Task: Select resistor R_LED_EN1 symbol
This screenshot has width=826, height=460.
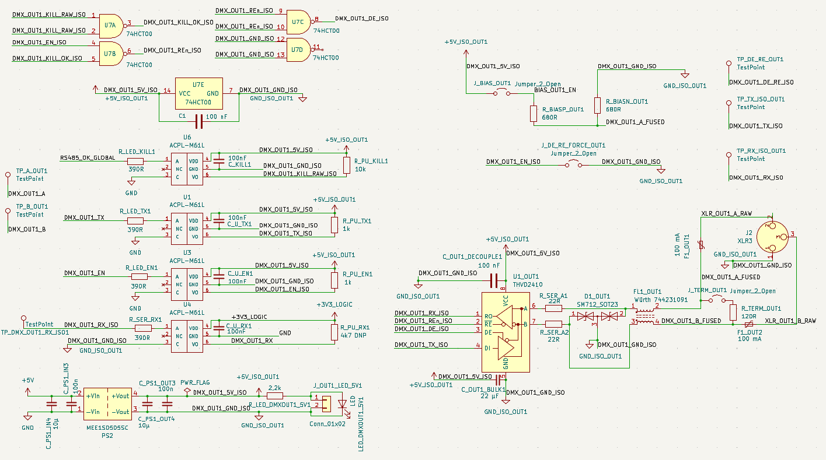Action: point(139,276)
